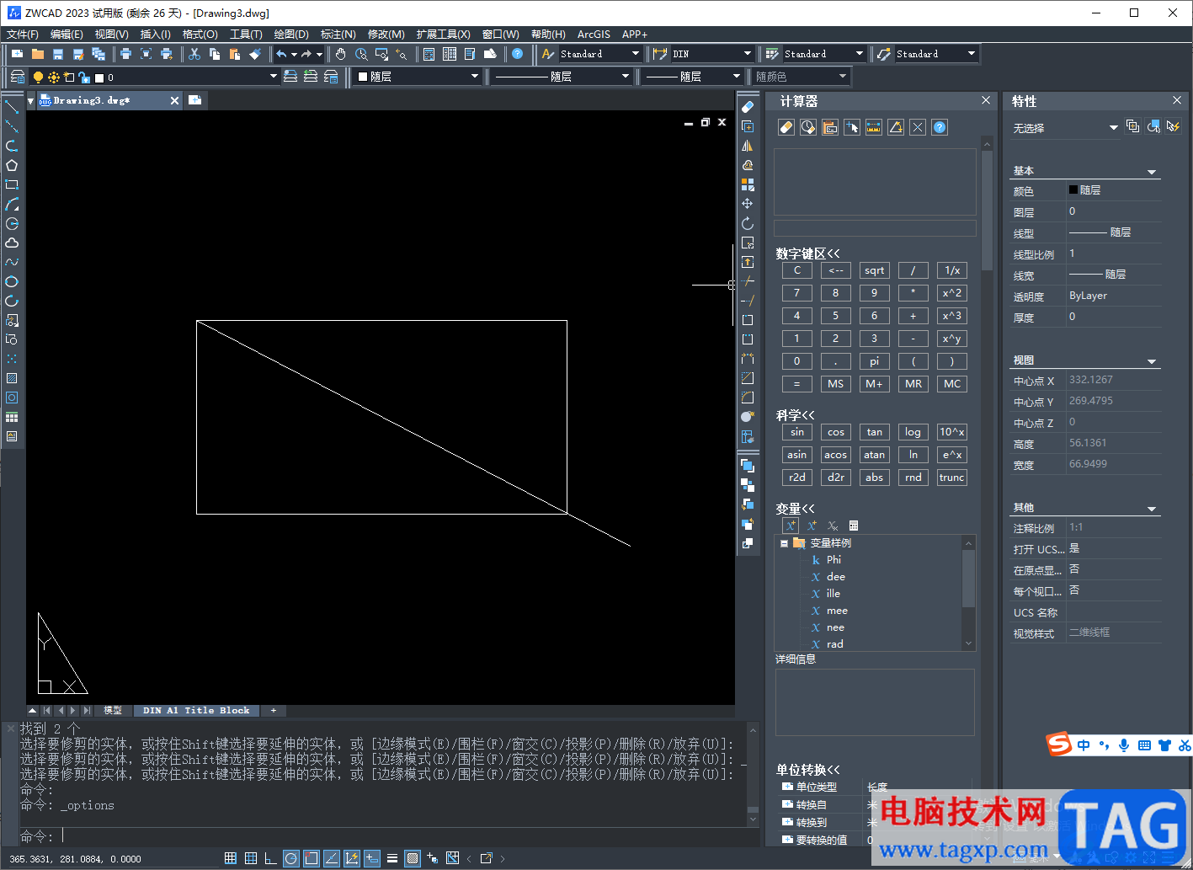The height and width of the screenshot is (870, 1193).
Task: Open the 修改(M) menu
Action: (x=386, y=35)
